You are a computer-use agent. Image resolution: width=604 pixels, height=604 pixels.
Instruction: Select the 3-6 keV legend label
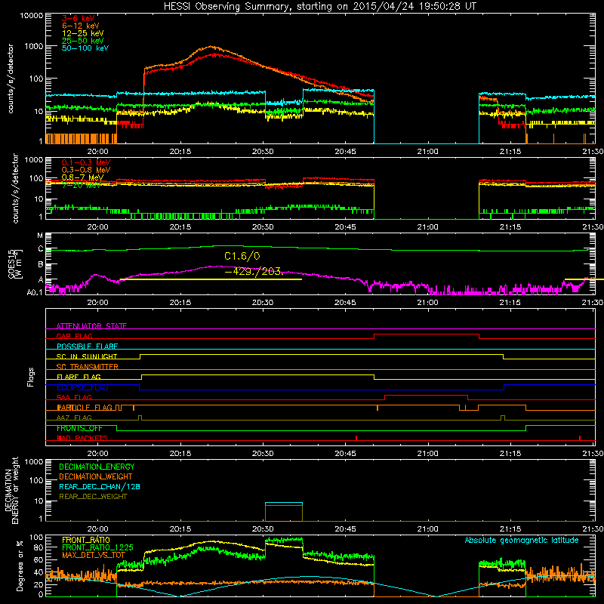point(79,18)
